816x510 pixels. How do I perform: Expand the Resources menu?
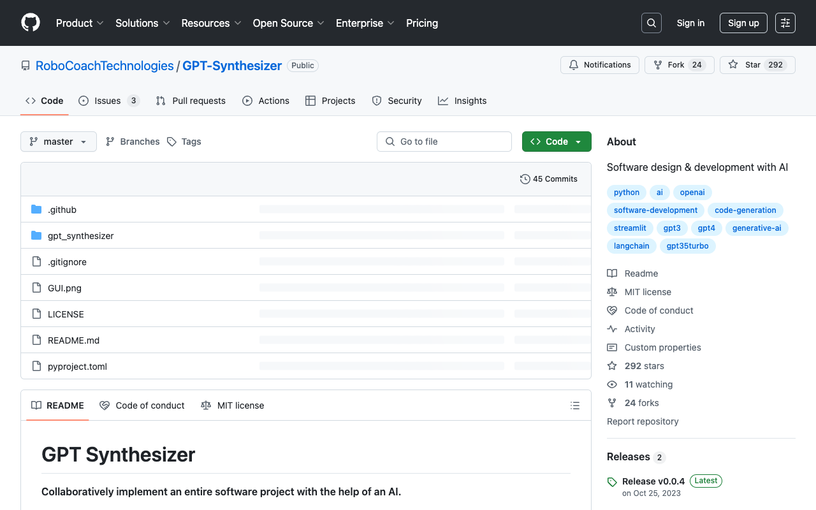click(211, 23)
